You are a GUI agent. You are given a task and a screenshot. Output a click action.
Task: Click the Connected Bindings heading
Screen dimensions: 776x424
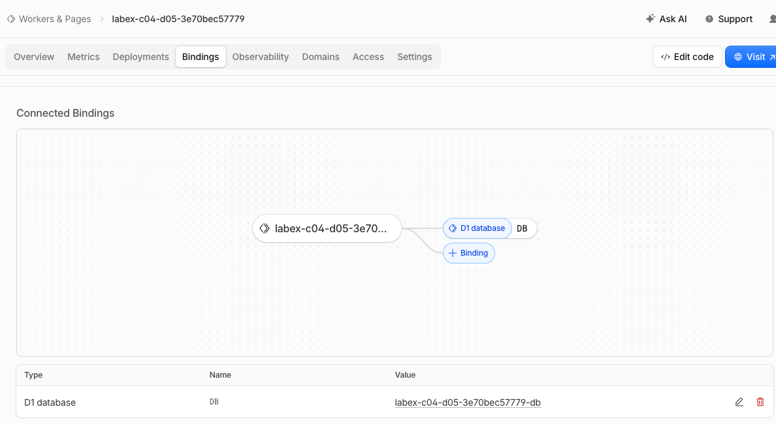tap(65, 113)
